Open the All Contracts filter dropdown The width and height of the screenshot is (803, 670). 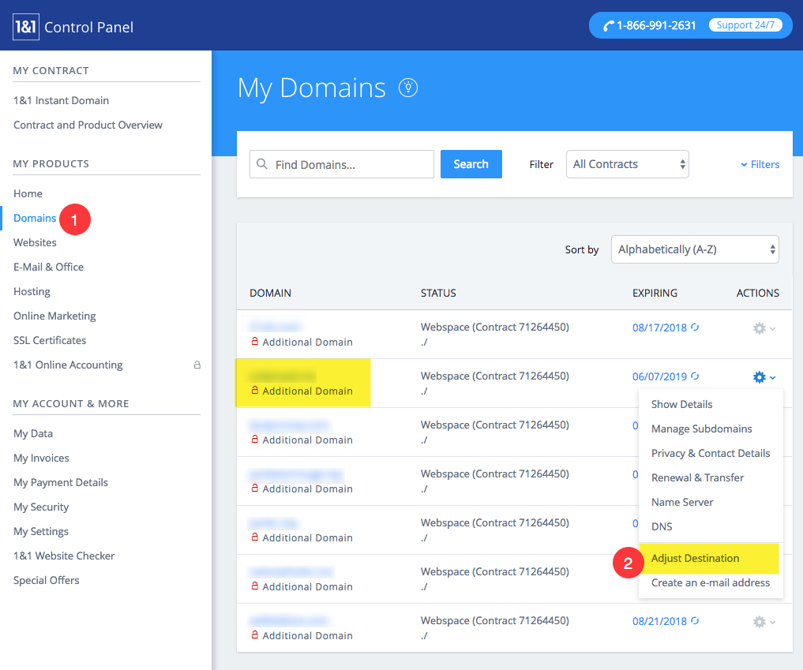click(x=628, y=164)
